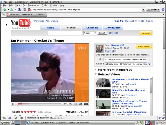The width and height of the screenshot is (166, 125).
Task: Click the YouTube search input field
Action: [65, 33]
